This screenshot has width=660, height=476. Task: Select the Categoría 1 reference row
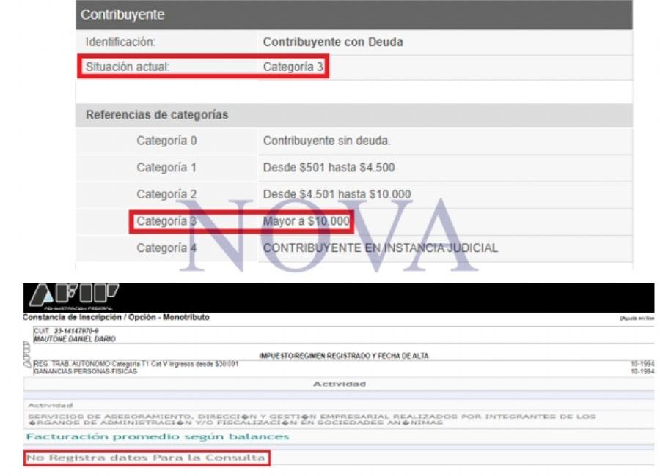pos(166,168)
